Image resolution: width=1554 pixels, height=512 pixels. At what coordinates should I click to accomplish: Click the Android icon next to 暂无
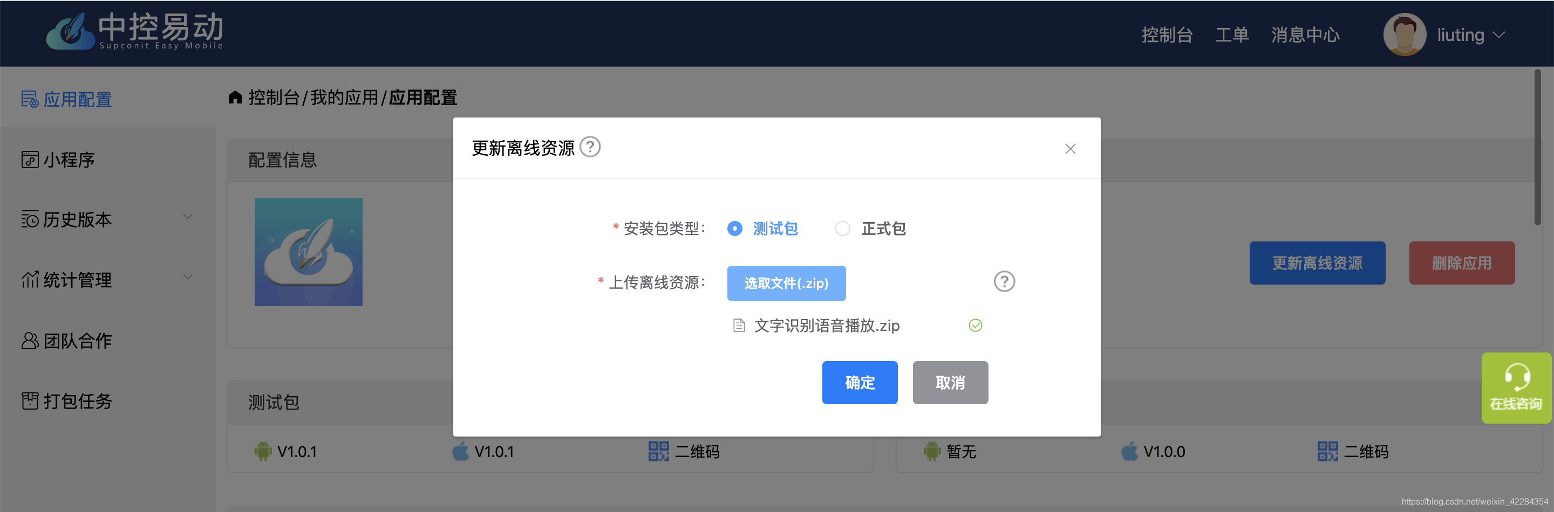pos(932,451)
